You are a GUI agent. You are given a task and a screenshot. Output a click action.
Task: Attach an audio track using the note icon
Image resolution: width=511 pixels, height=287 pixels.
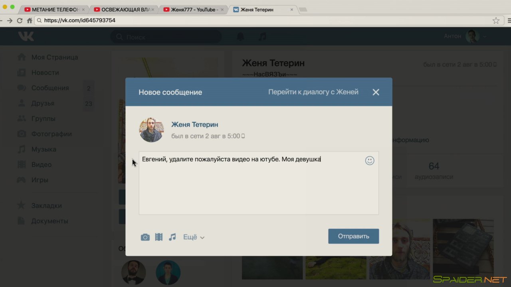pos(172,237)
